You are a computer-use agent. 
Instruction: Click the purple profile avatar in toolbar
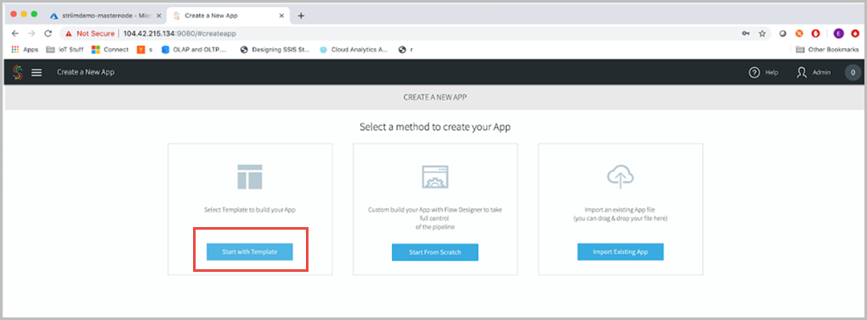tap(839, 34)
